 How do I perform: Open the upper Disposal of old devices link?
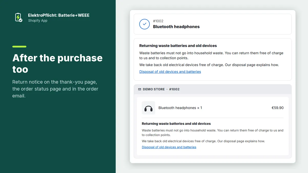(x=170, y=72)
